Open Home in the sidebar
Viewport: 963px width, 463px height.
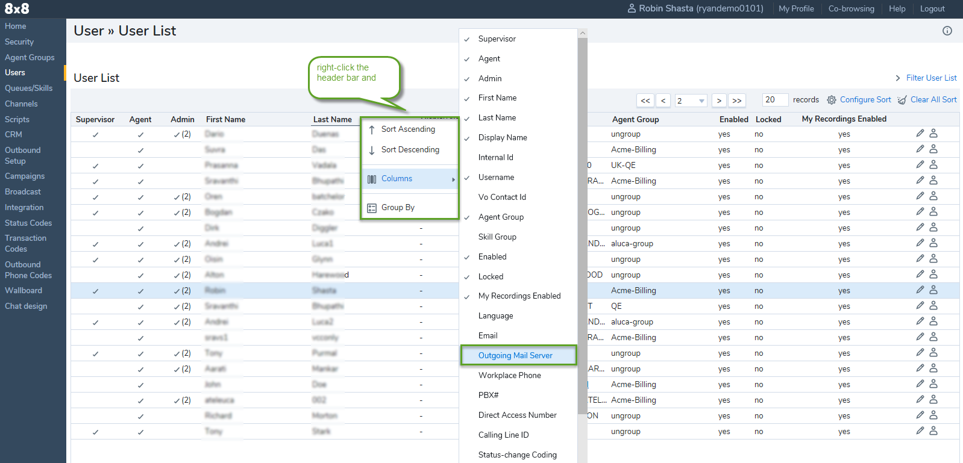[16, 26]
